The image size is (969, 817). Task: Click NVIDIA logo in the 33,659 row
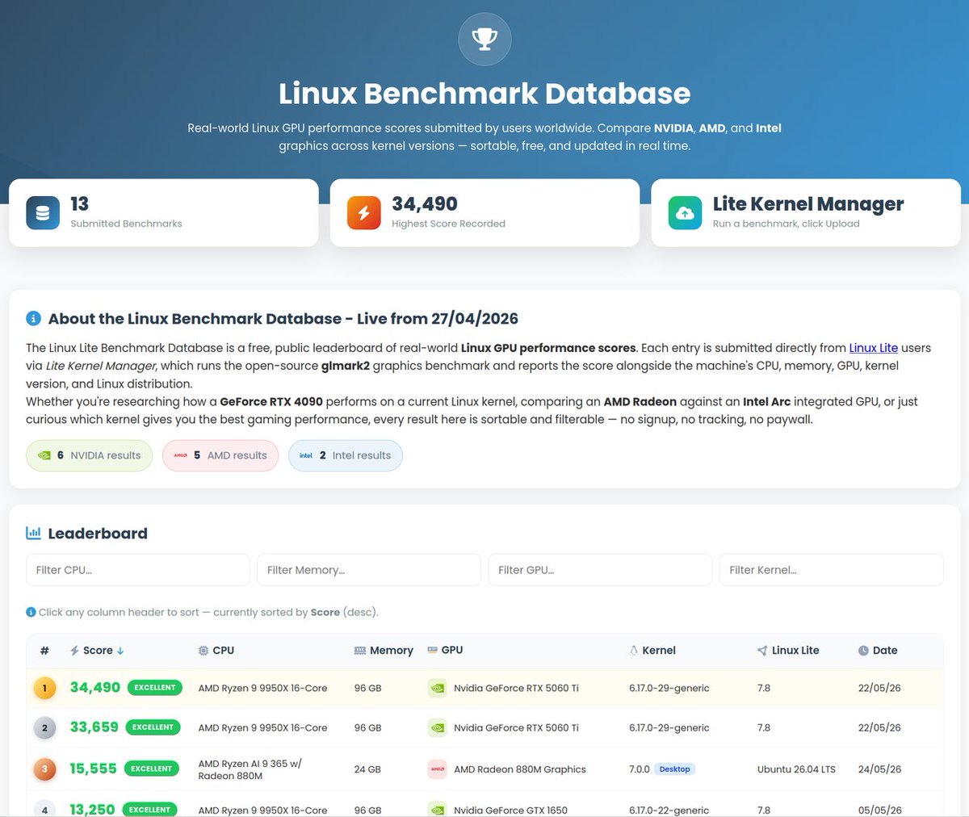click(x=437, y=728)
